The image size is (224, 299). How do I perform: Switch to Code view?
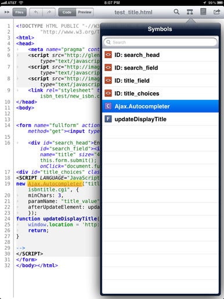pyautogui.click(x=67, y=12)
